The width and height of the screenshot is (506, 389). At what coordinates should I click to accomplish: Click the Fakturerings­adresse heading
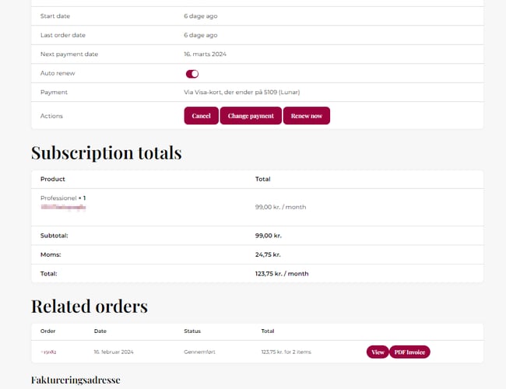(x=75, y=380)
